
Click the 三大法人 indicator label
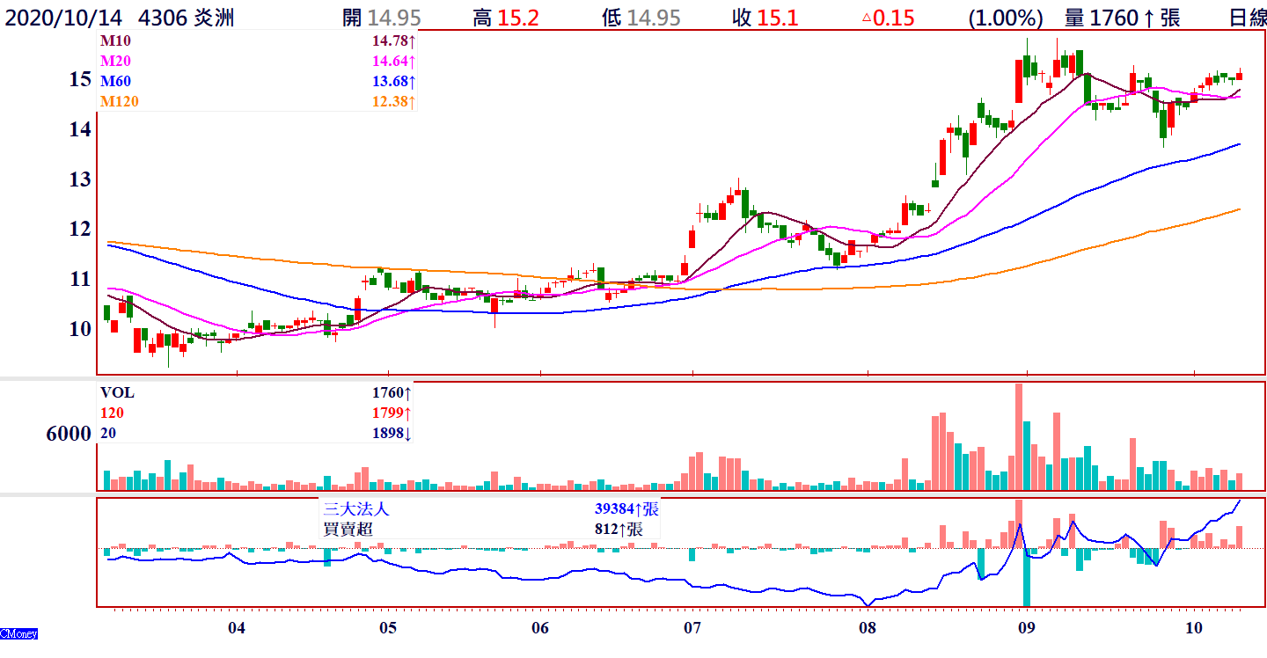(355, 509)
